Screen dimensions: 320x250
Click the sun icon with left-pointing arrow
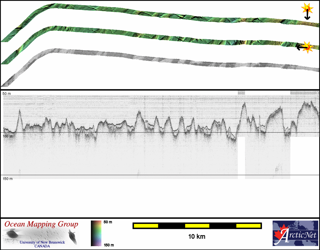coord(307,47)
